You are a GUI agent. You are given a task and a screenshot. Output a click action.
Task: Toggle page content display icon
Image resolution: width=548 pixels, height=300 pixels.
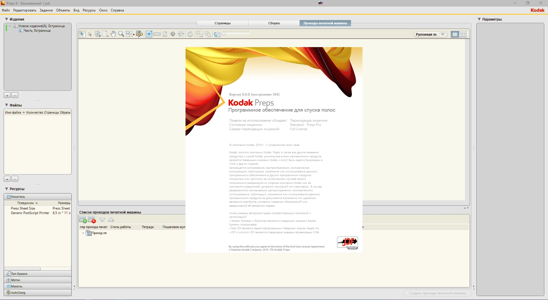(165, 34)
